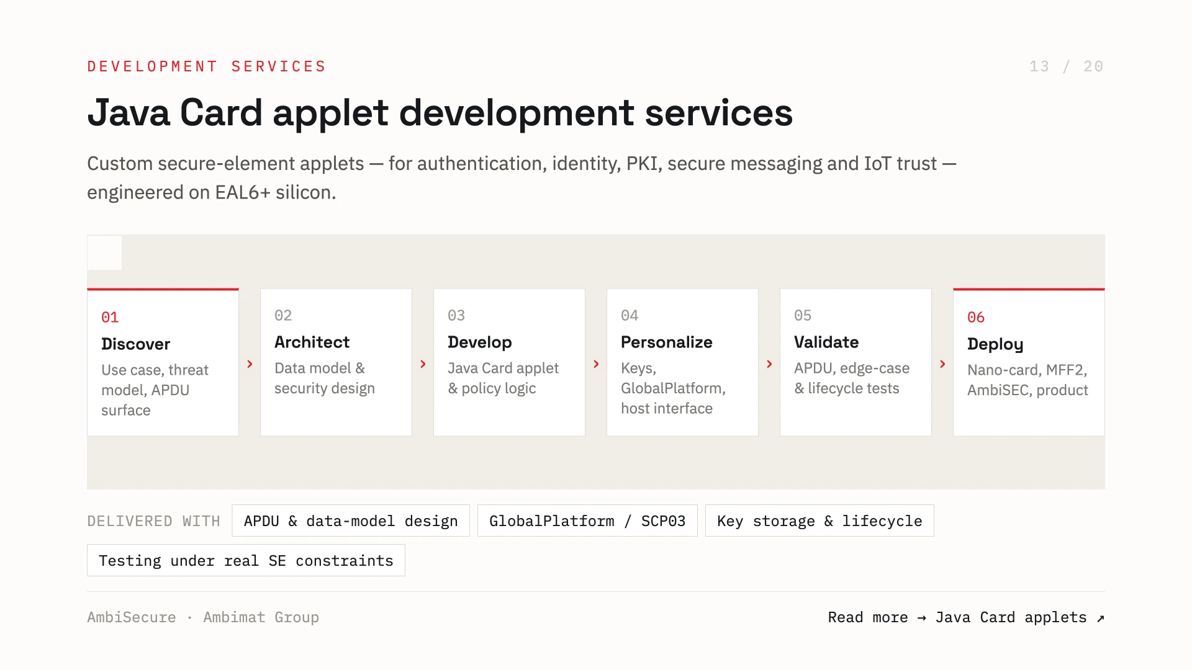Click the GlobalPlatform / SCP03 tag

click(x=587, y=520)
